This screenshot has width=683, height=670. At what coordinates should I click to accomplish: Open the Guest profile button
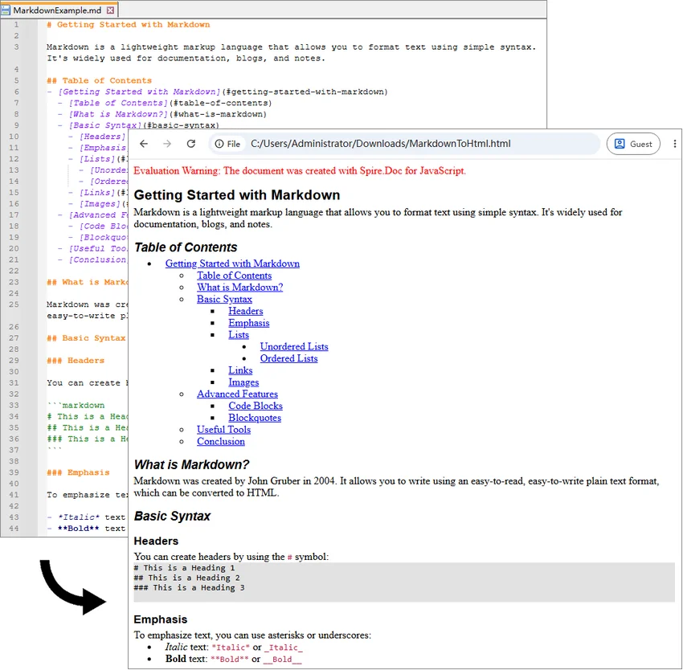coord(633,144)
